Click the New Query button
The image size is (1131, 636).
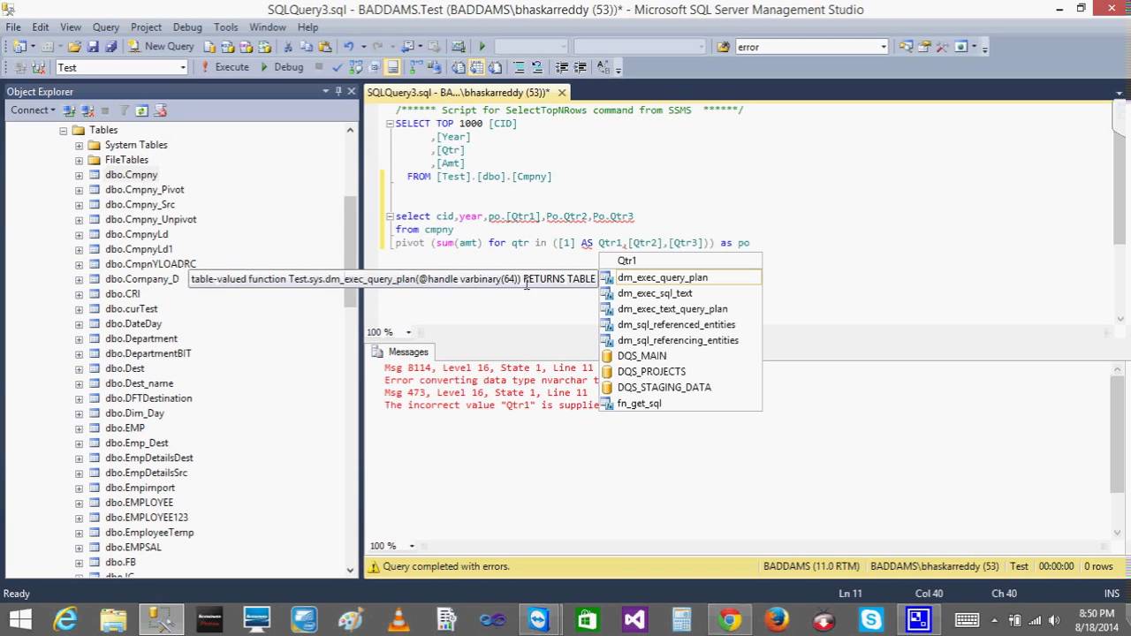pyautogui.click(x=161, y=47)
